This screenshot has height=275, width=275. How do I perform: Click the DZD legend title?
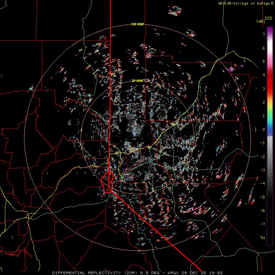pyautogui.click(x=269, y=18)
